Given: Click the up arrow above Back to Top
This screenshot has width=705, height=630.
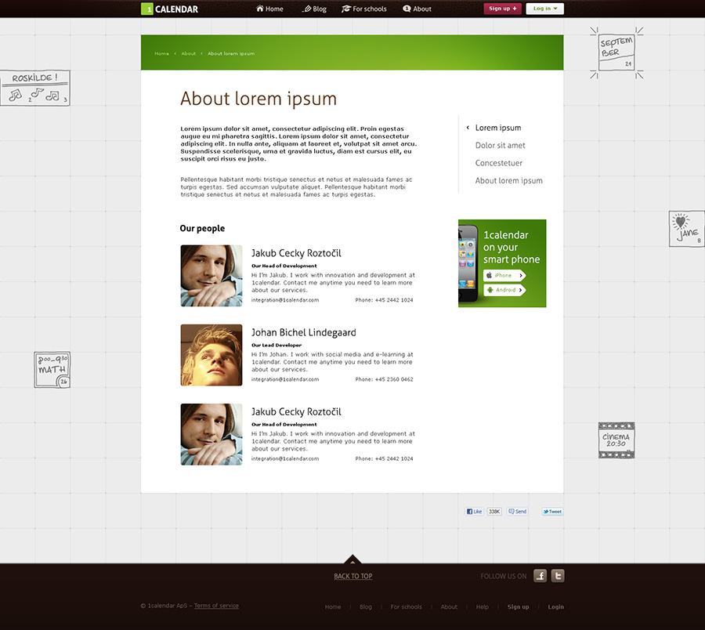Looking at the screenshot, I should (352, 559).
